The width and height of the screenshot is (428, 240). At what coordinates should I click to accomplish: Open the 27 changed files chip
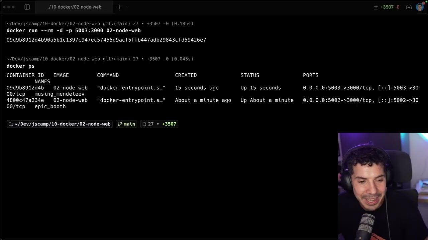[x=159, y=124]
